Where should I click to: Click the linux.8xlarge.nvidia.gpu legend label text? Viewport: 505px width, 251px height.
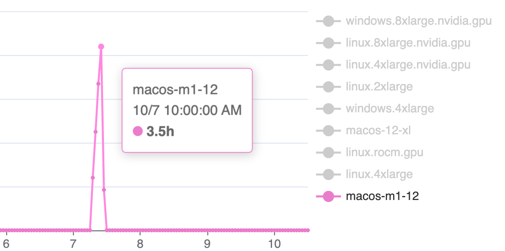[408, 43]
